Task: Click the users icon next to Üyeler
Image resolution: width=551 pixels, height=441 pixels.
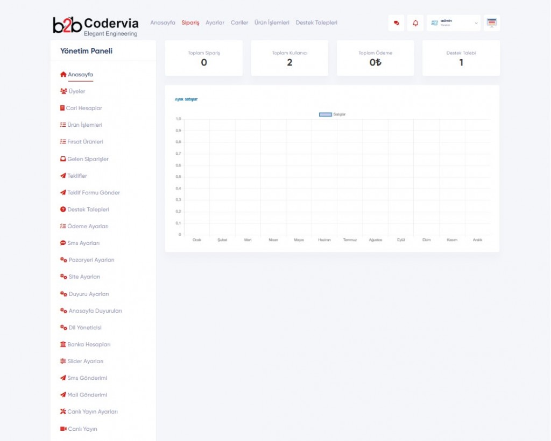Action: coord(63,91)
